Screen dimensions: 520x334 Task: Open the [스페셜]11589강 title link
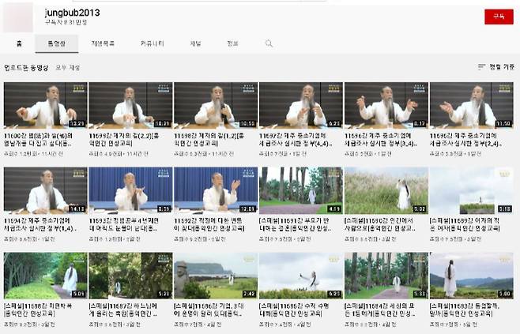point(465,225)
